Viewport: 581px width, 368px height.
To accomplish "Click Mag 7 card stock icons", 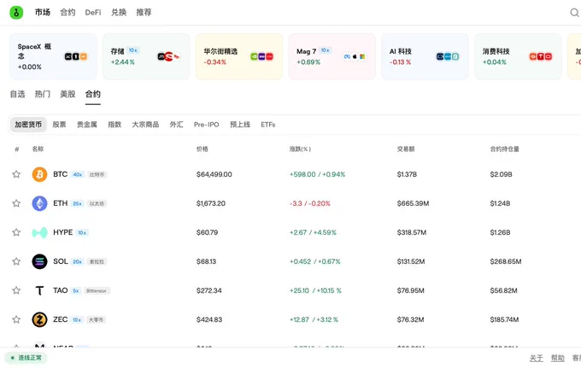I will [x=355, y=56].
